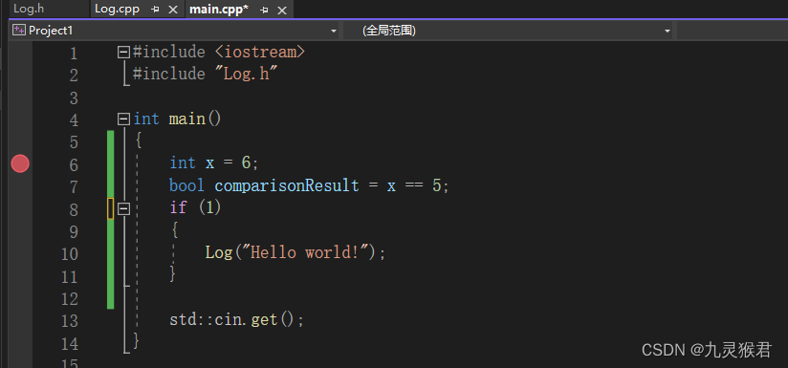
Task: Click the std::cin.get() statement
Action: coord(237,320)
